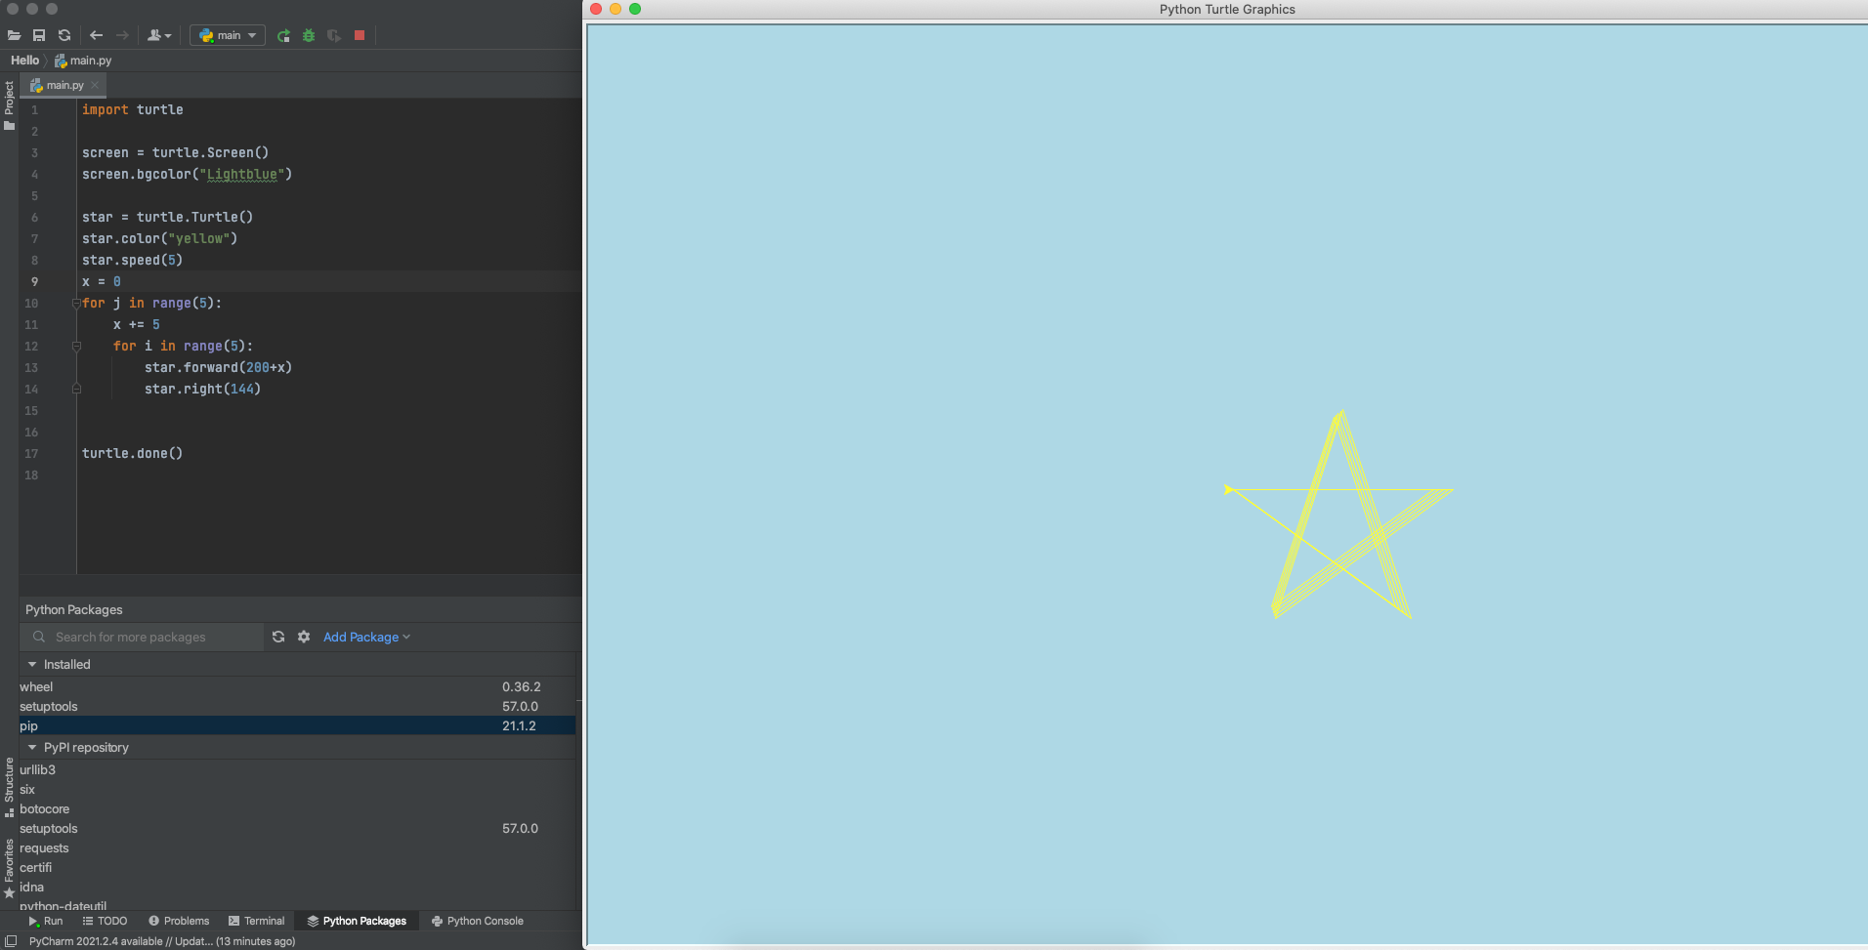
Task: Click the Python Turtle Graphics window title
Action: [x=1227, y=9]
